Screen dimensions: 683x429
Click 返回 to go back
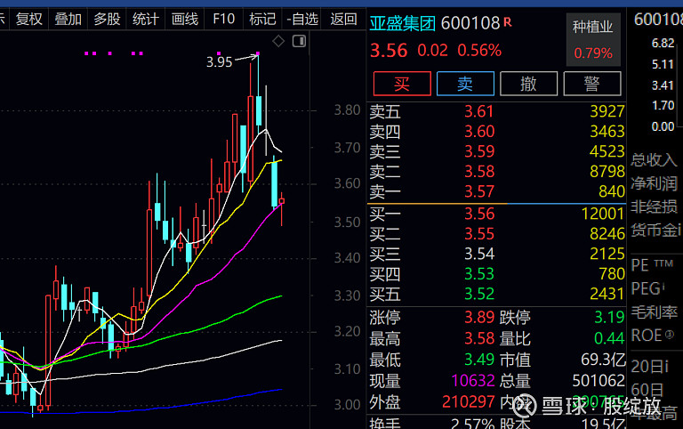coord(343,20)
